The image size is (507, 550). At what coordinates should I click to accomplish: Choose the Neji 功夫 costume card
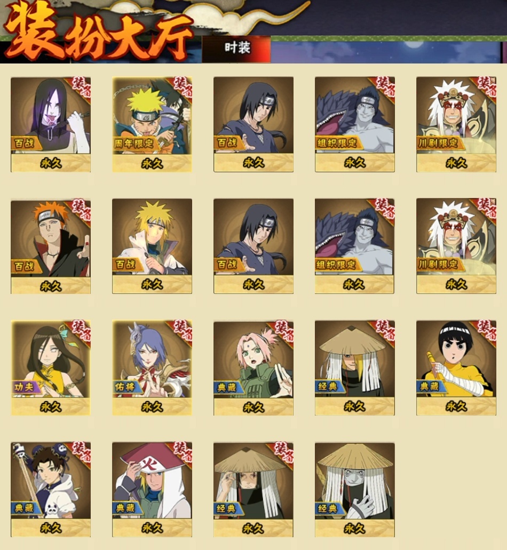tap(51, 368)
